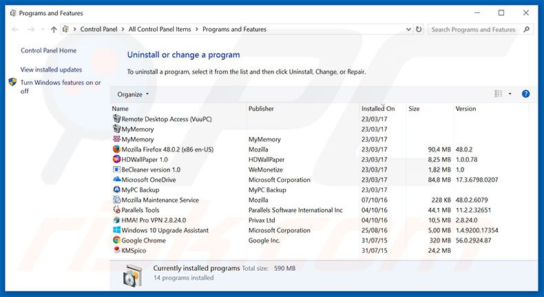The height and width of the screenshot is (297, 544).
Task: Open the recent locations dropdown arrow
Action: click(x=43, y=30)
